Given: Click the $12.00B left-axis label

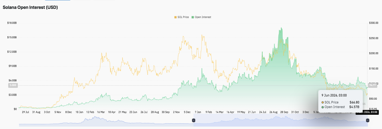Looking at the screenshot, I should pos(12,52).
